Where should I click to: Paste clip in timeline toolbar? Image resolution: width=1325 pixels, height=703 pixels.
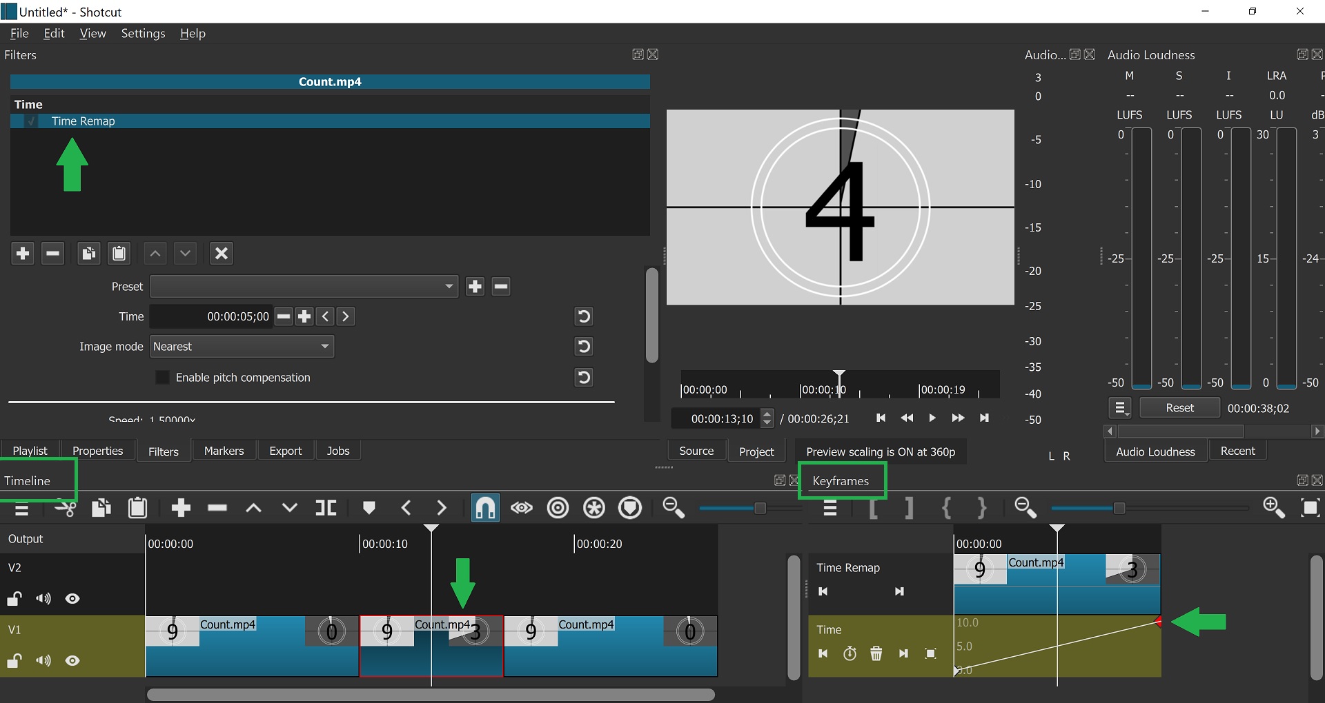(138, 509)
